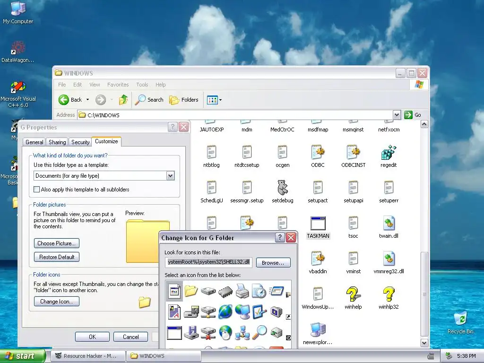Expand the Address bar dropdown arrow
This screenshot has height=363, width=484.
point(397,115)
